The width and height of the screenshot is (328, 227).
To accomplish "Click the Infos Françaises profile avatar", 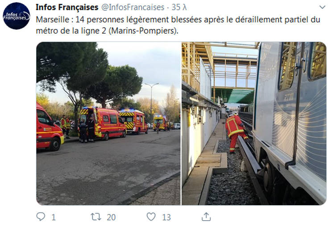I will [17, 16].
